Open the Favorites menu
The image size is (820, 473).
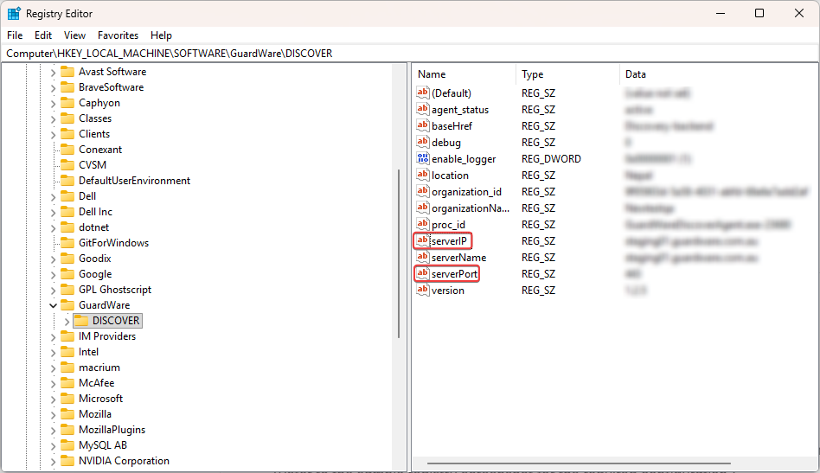click(118, 35)
